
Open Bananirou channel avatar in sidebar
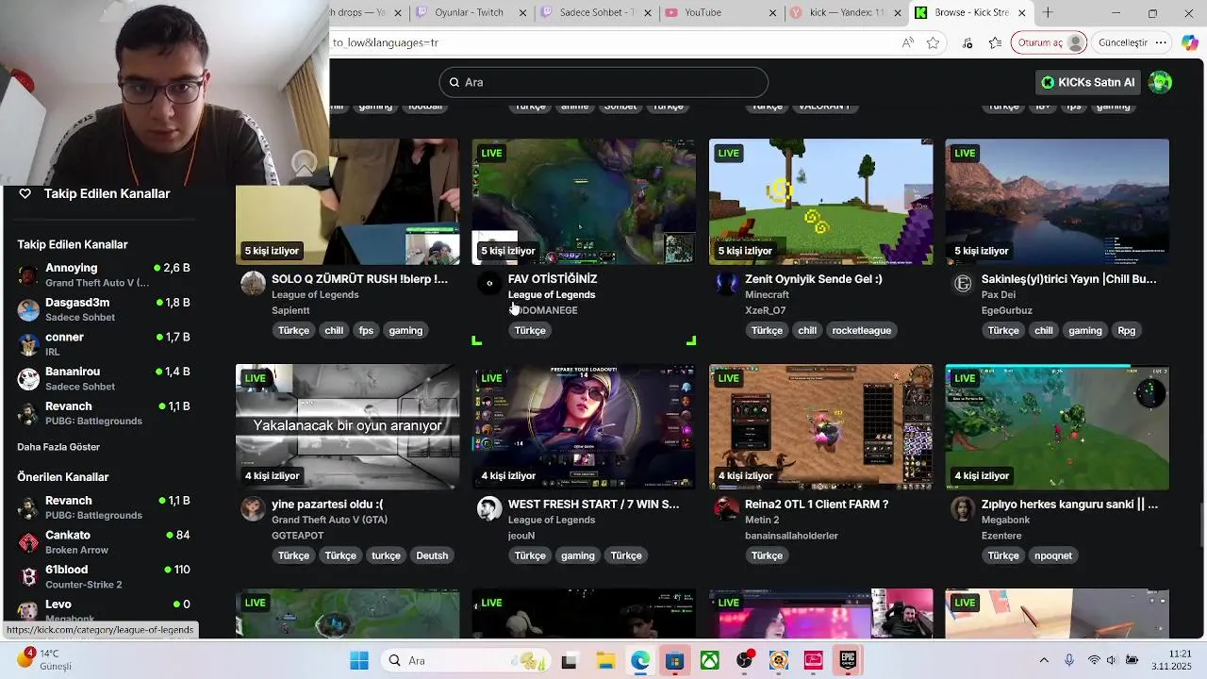point(28,378)
